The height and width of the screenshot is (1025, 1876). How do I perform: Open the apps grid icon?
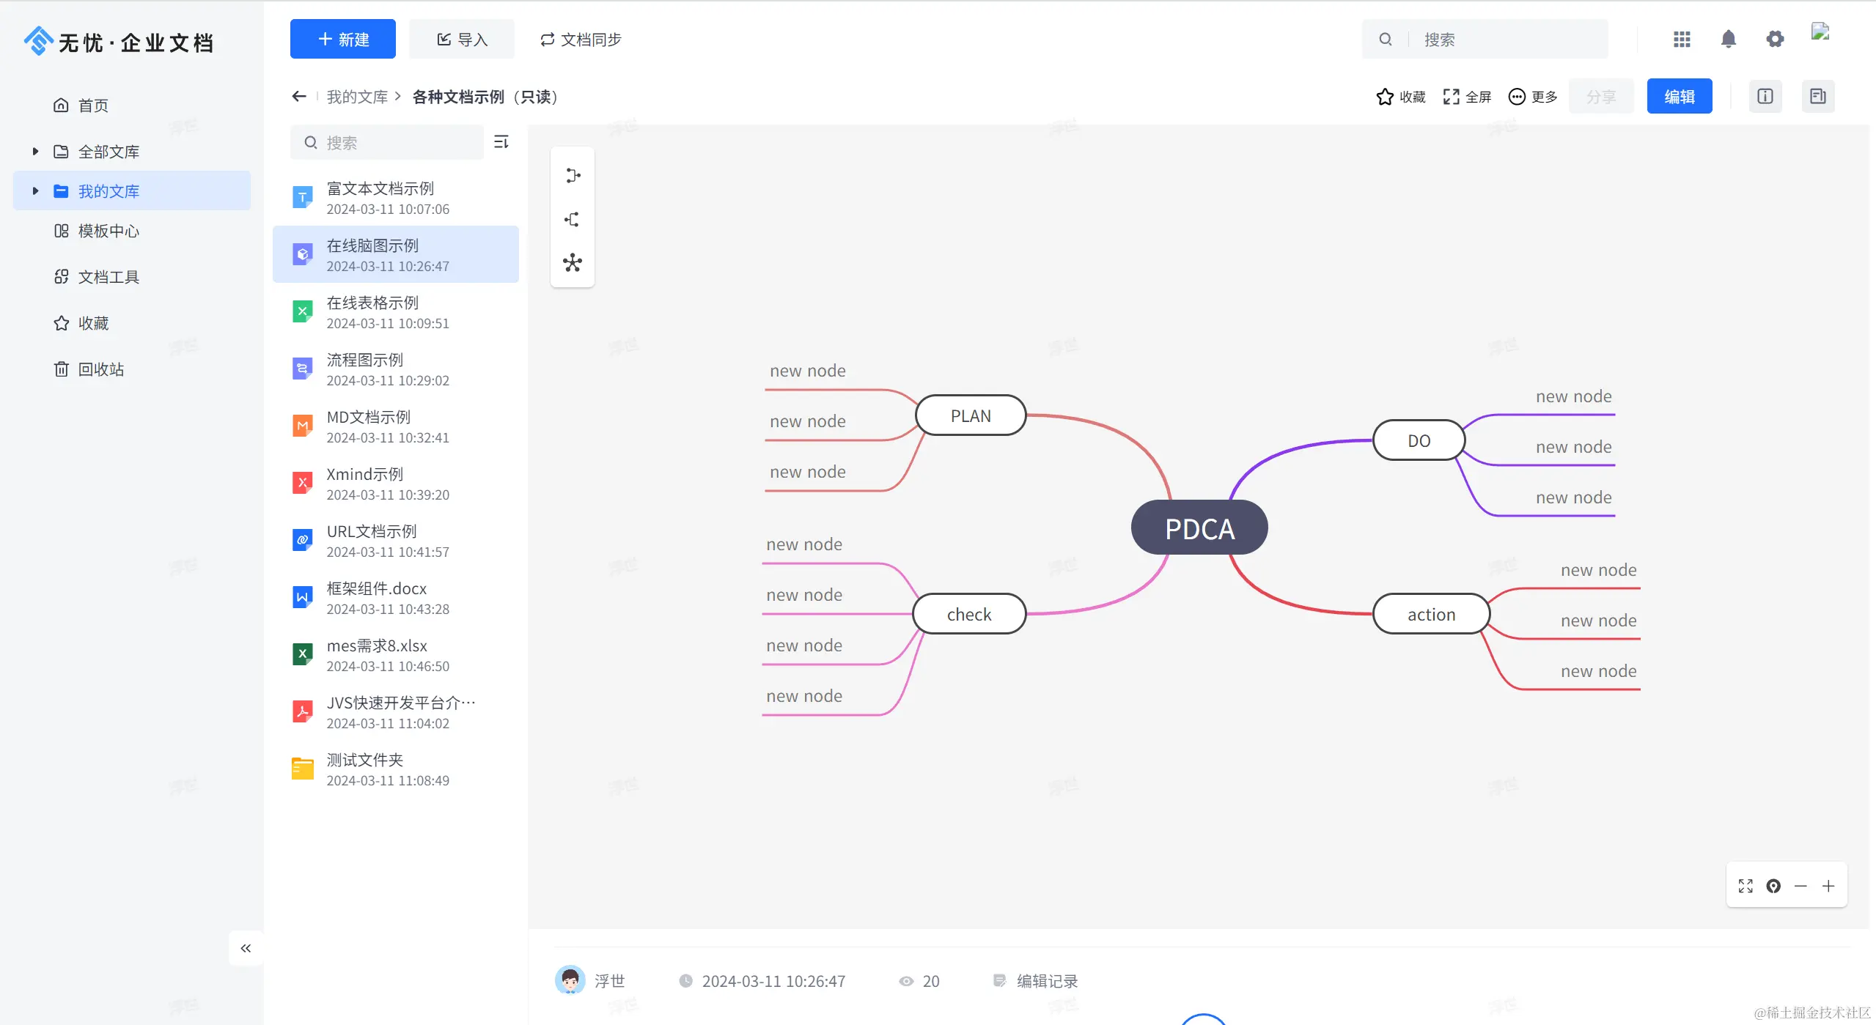[x=1682, y=40]
